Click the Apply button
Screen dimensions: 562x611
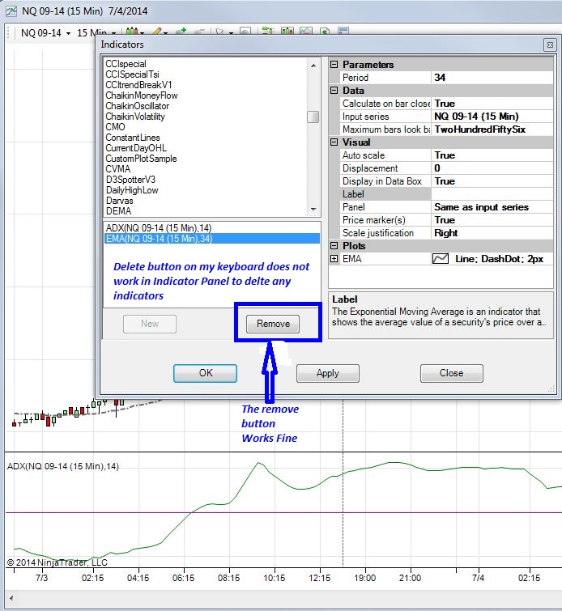point(328,373)
